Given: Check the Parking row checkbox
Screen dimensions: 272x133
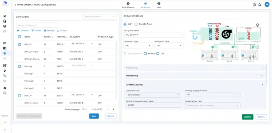Looking at the screenshot, I should coord(20,66).
